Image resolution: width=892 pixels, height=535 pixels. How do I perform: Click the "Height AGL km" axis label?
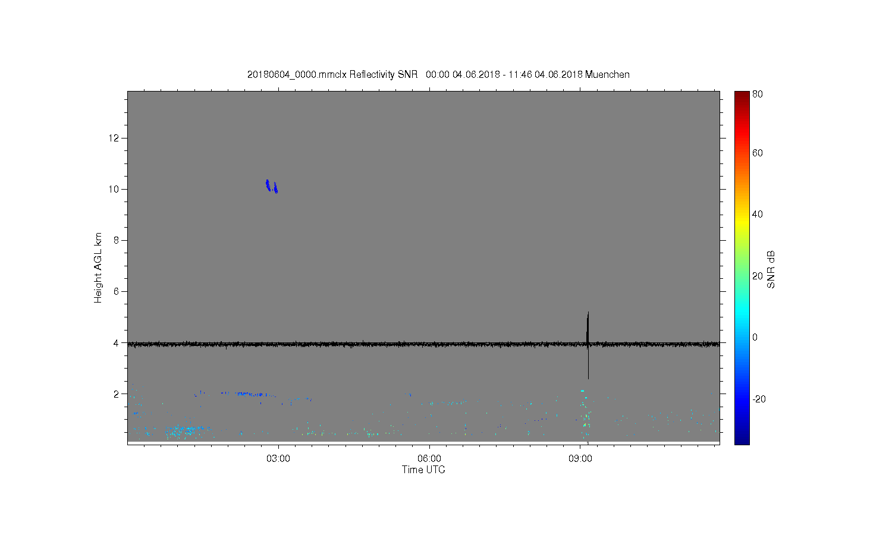click(98, 267)
